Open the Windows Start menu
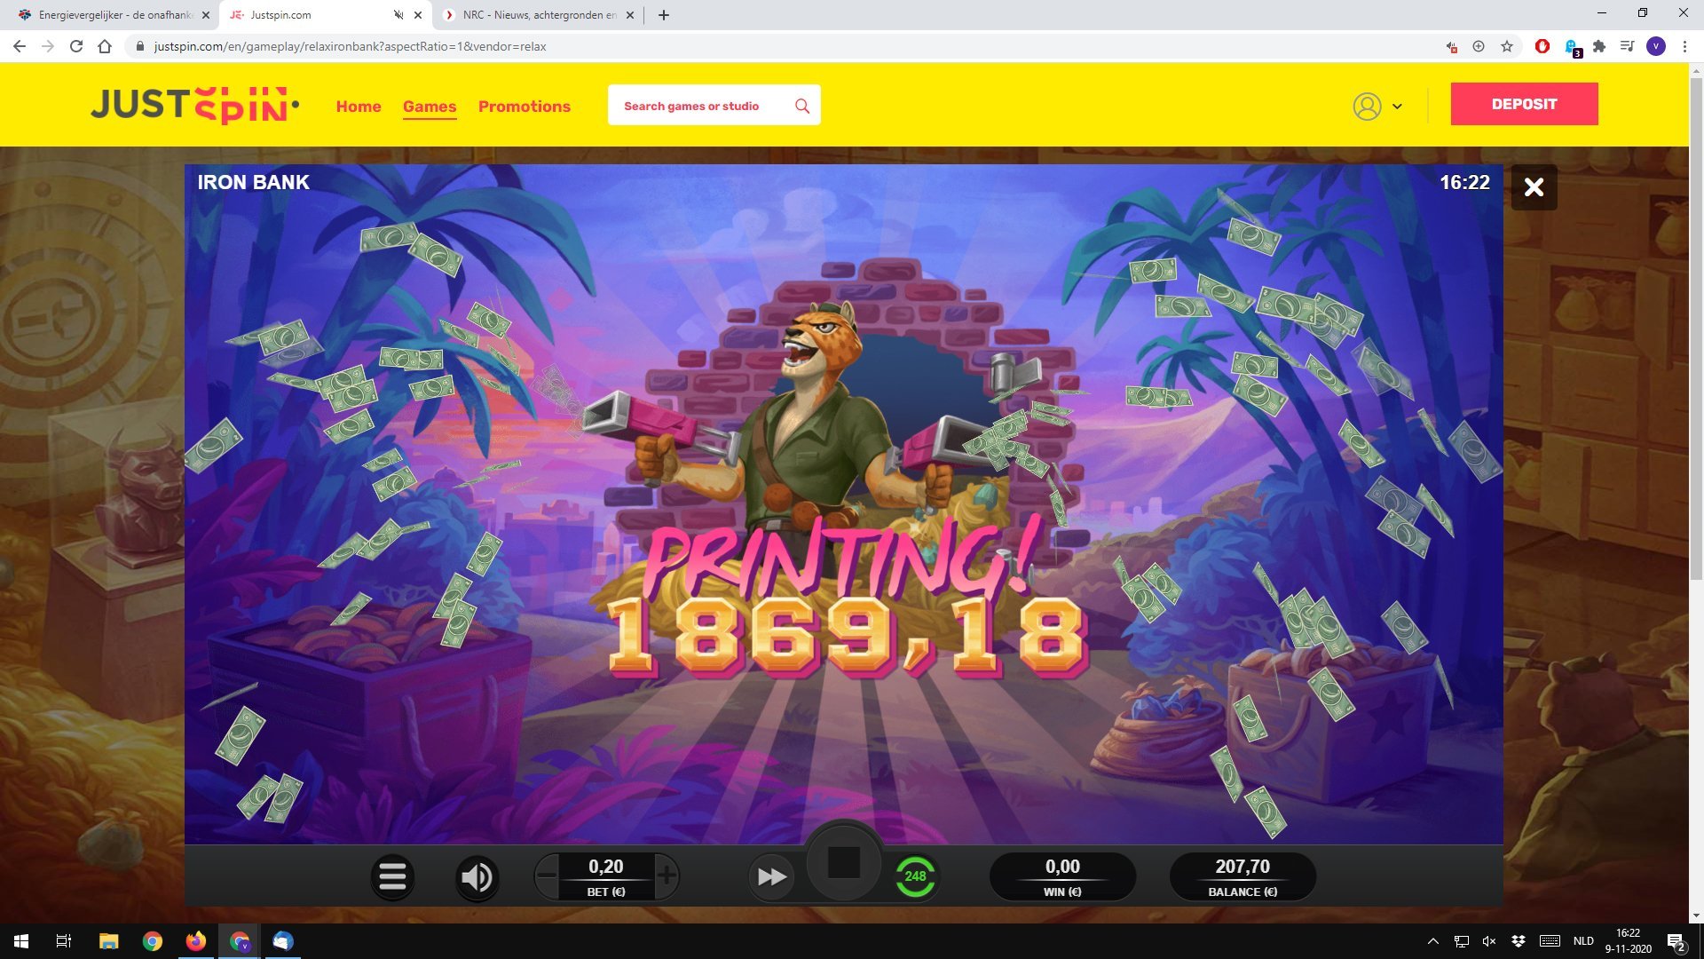 (21, 941)
